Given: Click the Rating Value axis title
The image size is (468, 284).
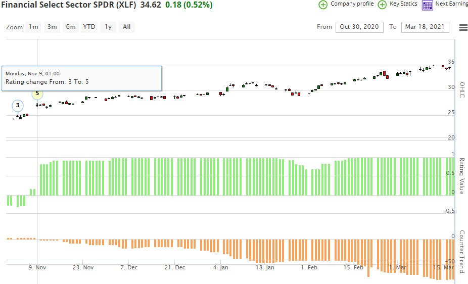Looking at the screenshot, I should click(462, 176).
